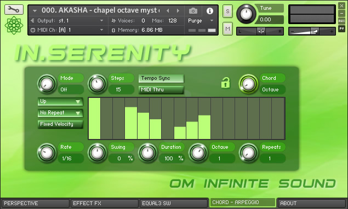The image size is (348, 209).
Task: Open the No Repeat dropdown
Action: 60,113
